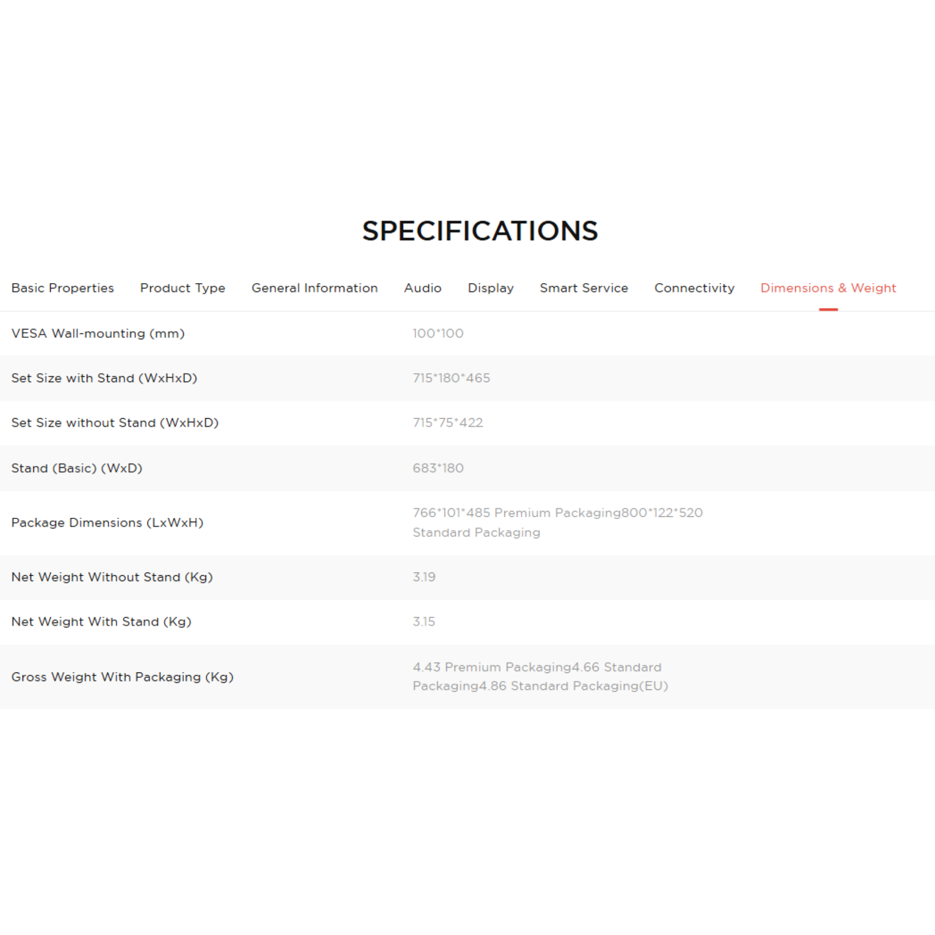Go to the Audio tab
Screen dimensions: 935x935
[422, 288]
